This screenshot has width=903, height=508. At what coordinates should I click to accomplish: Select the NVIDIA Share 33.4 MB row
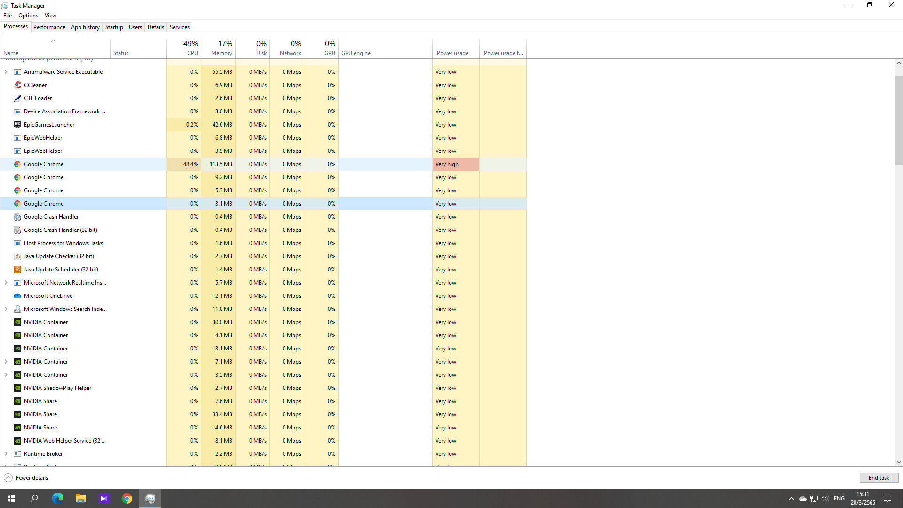click(x=263, y=414)
